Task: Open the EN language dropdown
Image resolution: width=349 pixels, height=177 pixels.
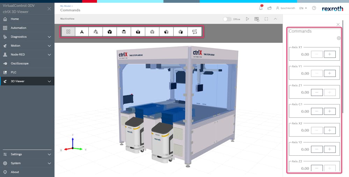Action: coord(303,8)
